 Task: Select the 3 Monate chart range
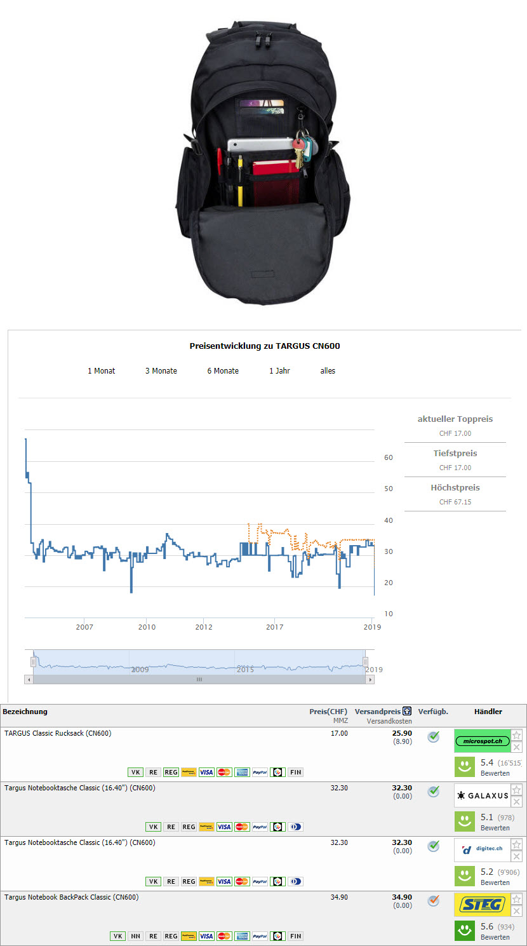pyautogui.click(x=161, y=370)
